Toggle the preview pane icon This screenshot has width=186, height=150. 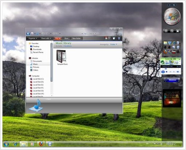click(114, 38)
